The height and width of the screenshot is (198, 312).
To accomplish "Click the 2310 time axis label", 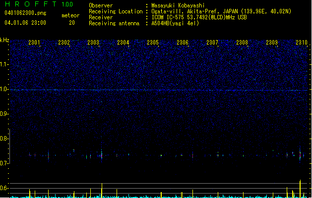I will [x=302, y=42].
